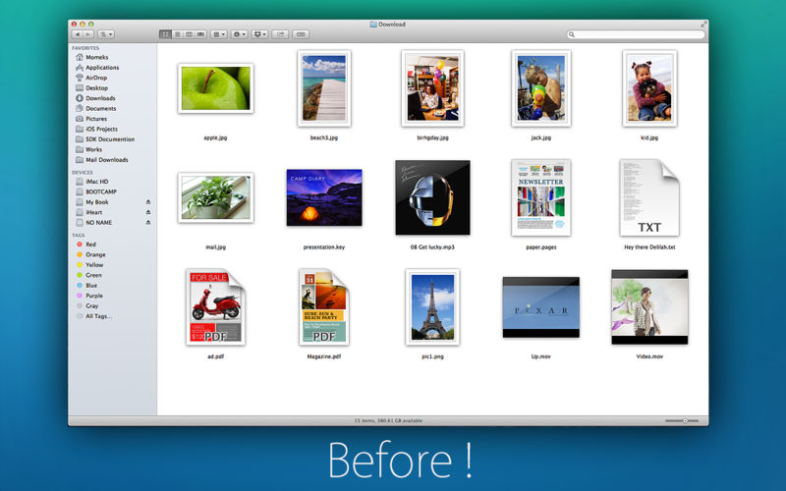Select kid.jpg image

(x=649, y=88)
